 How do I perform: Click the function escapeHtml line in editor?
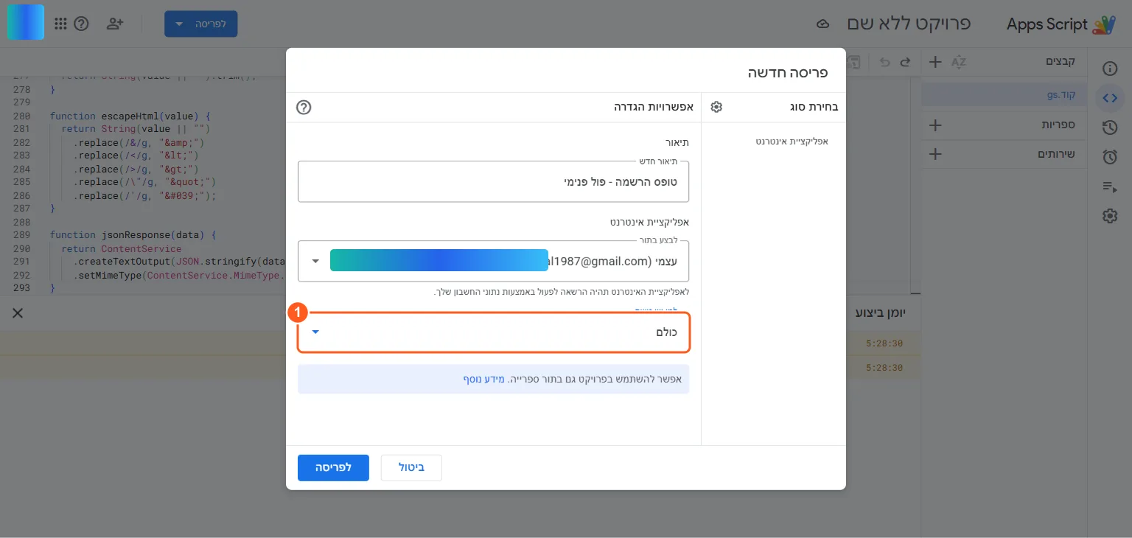click(x=131, y=116)
